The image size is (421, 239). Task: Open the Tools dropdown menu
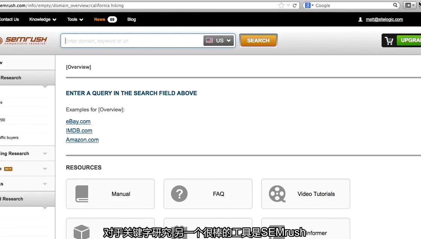click(75, 19)
